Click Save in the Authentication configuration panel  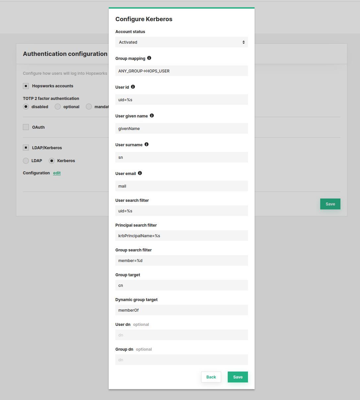pyautogui.click(x=330, y=204)
